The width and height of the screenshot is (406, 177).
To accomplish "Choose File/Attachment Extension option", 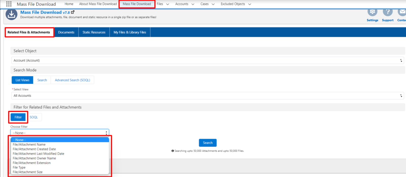I will [60, 163].
